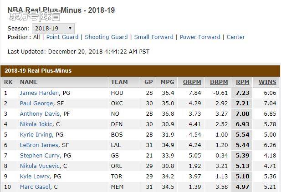Filter position by Small Forward

[x=153, y=37]
